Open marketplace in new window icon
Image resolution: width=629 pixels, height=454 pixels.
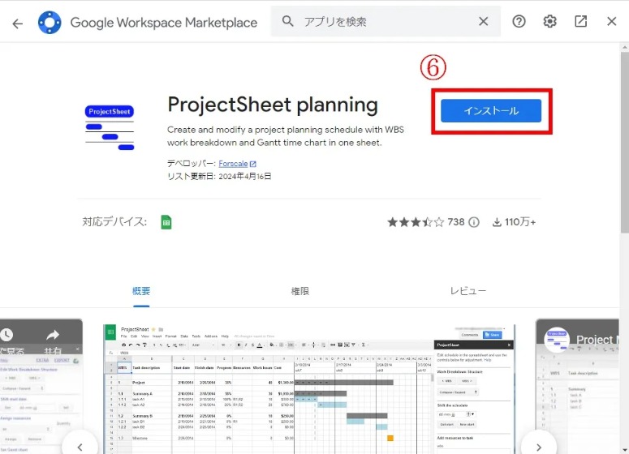(x=580, y=21)
